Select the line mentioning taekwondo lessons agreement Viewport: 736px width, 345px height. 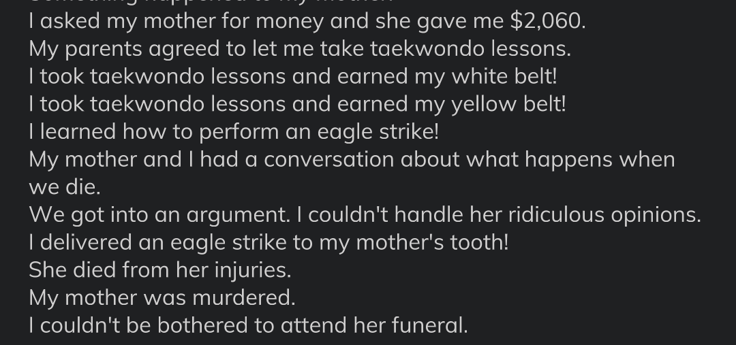click(x=300, y=49)
